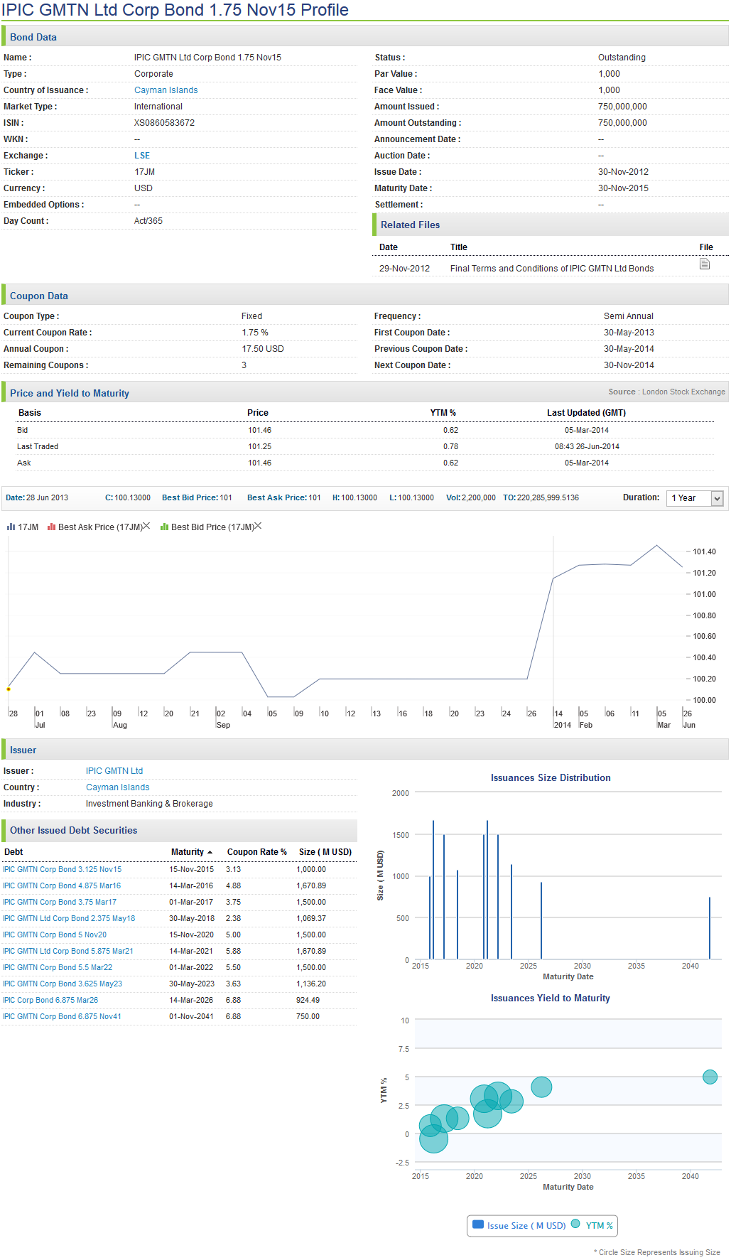Sort debt table by Coupon Rate %
Image resolution: width=731 pixels, height=1260 pixels.
(x=256, y=852)
